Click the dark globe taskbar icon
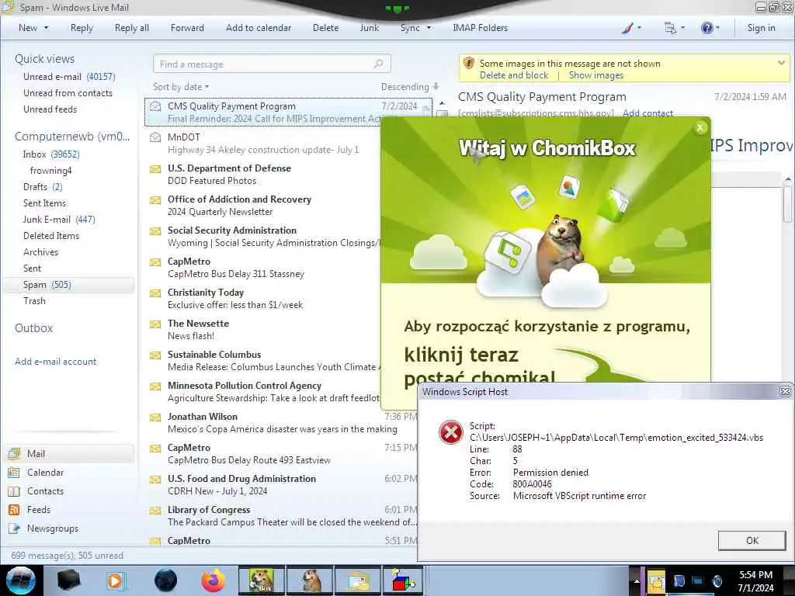795x596 pixels. (x=166, y=580)
